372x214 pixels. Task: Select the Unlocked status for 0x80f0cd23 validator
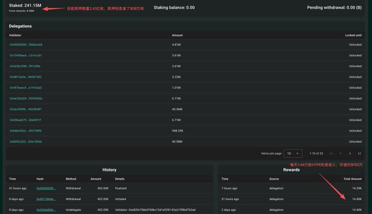pos(355,142)
